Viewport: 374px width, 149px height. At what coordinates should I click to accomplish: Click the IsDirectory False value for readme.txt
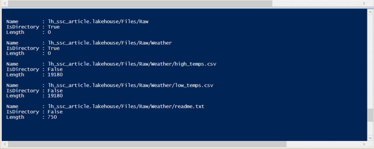[x=55, y=112]
